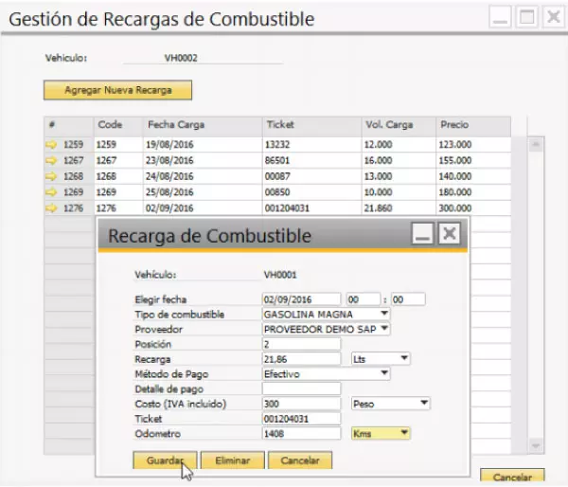Open the Proveedor dropdown list
This screenshot has width=568, height=487.
coord(383,329)
